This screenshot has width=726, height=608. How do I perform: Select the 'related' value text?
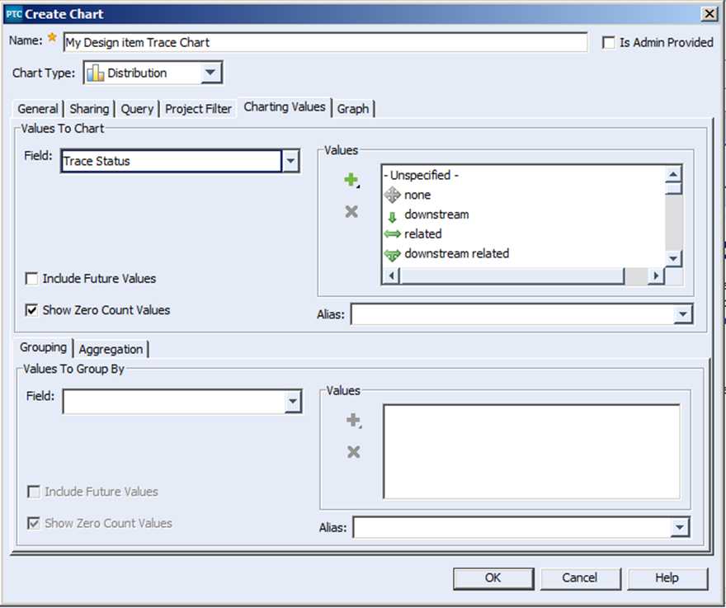pos(422,233)
